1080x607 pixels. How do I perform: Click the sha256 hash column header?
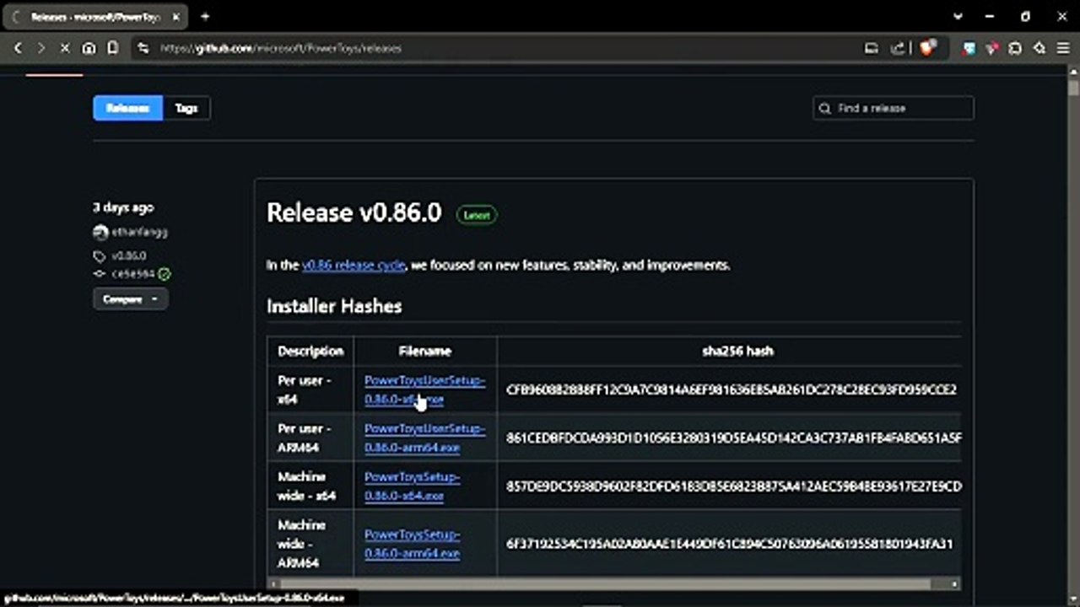(x=737, y=351)
